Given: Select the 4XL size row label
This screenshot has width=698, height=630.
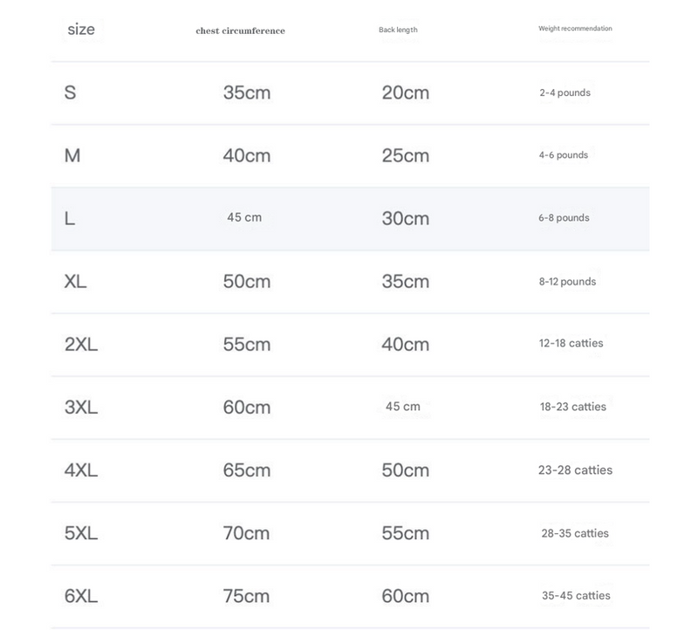Looking at the screenshot, I should [81, 470].
